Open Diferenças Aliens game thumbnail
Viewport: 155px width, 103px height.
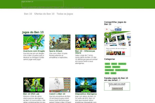coord(86,42)
